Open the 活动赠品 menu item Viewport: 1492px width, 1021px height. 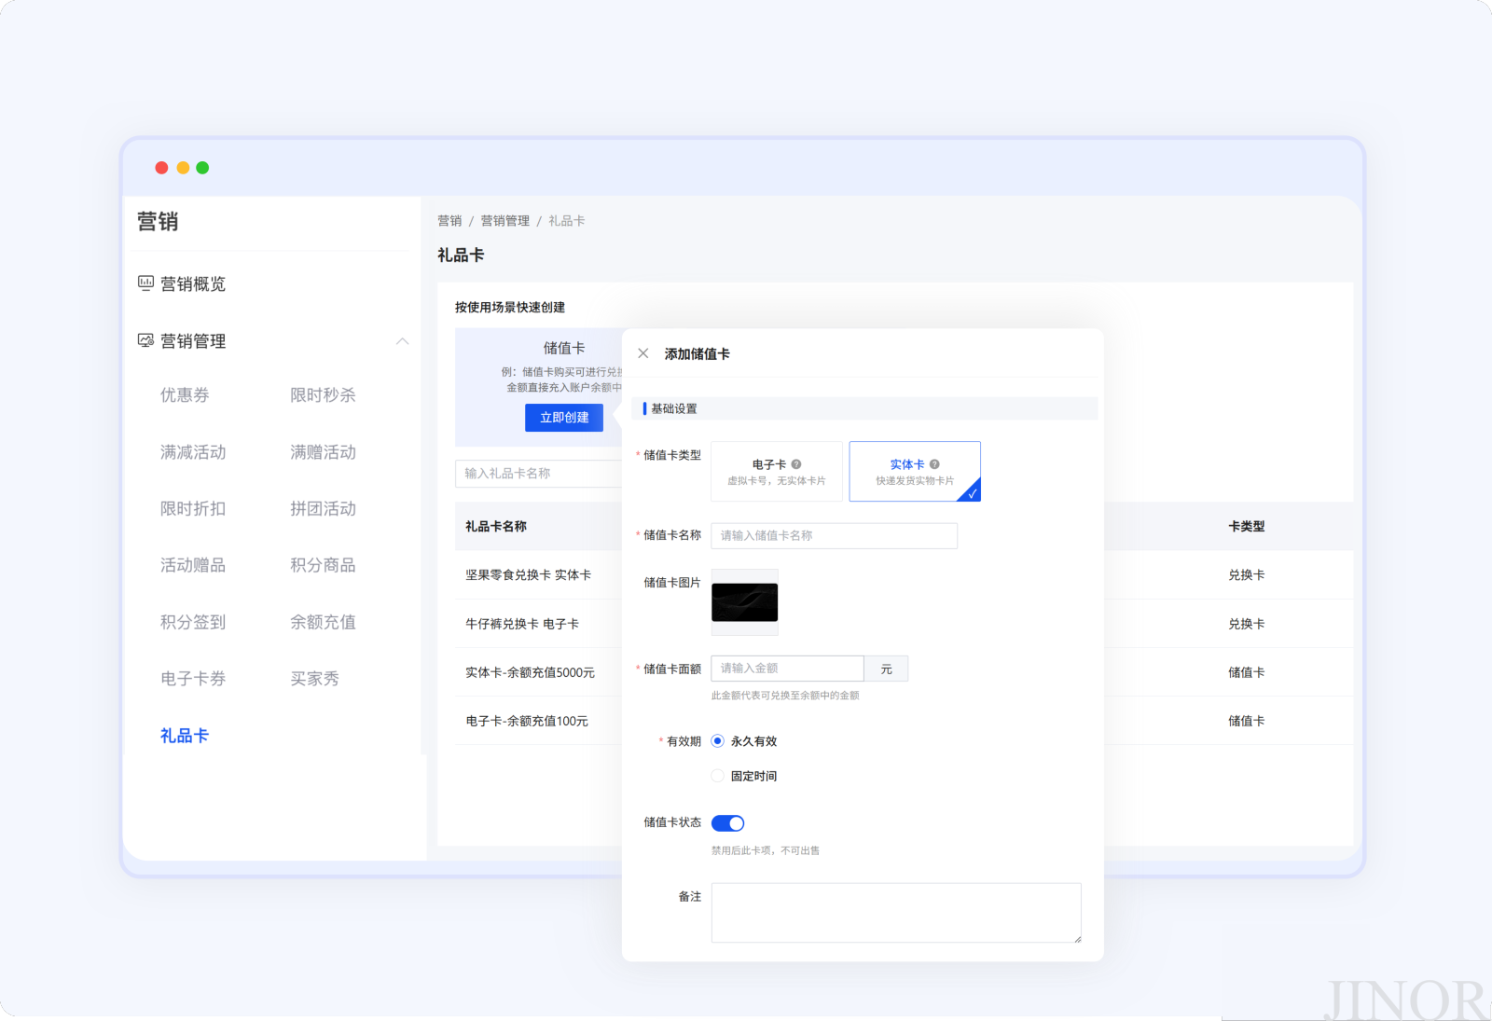[x=193, y=565]
